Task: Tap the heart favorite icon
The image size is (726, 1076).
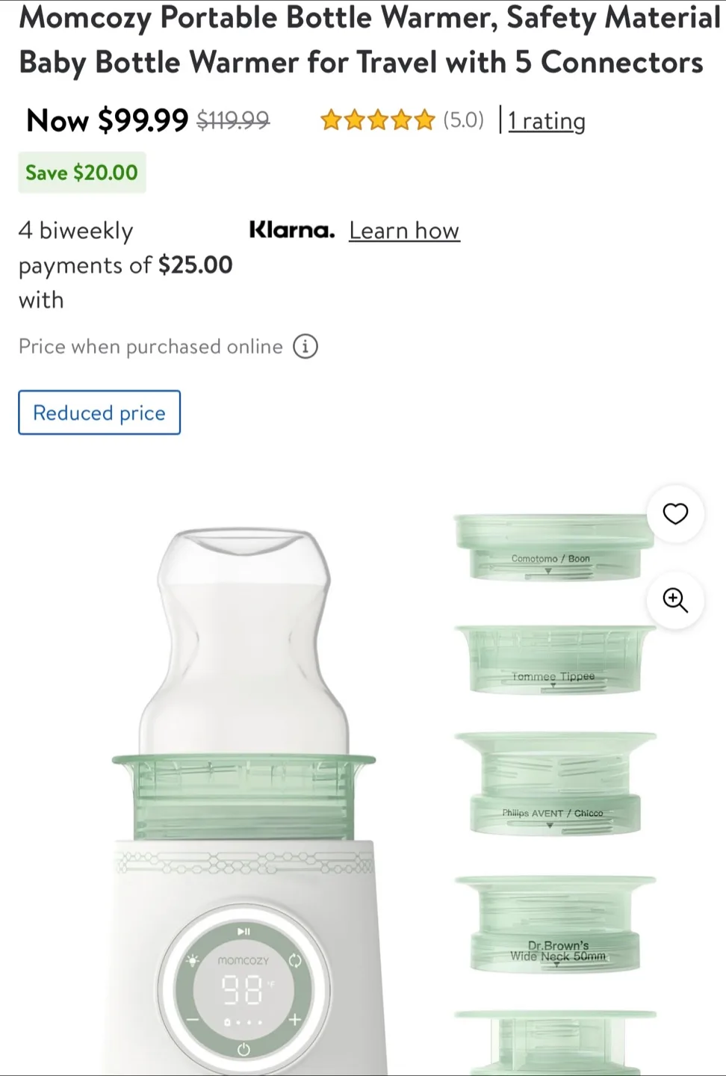Action: pos(675,514)
